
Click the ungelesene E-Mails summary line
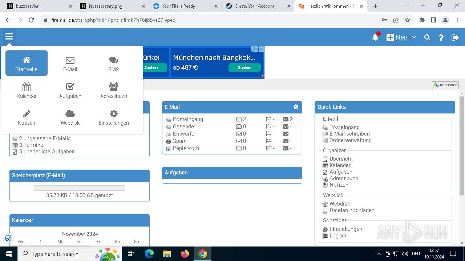pyautogui.click(x=45, y=138)
